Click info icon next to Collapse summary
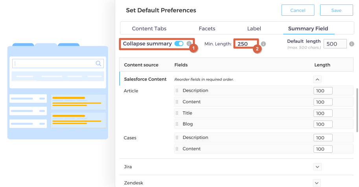Screen dimensions: 359x187 point(189,44)
